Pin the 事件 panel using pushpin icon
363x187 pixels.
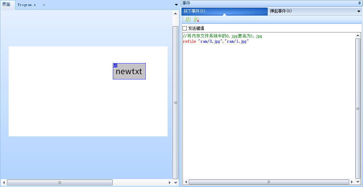pos(359,3)
